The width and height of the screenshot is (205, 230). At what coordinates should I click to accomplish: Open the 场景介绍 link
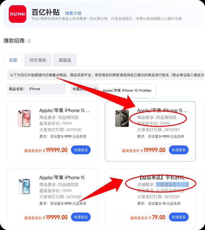(x=73, y=13)
